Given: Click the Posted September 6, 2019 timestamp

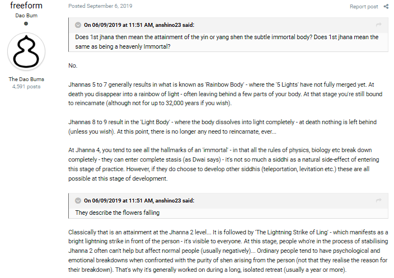Looking at the screenshot, I should (x=100, y=6).
